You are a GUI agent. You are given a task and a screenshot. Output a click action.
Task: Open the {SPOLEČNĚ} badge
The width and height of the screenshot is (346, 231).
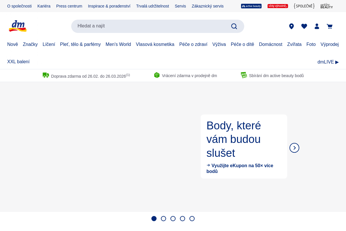tap(304, 6)
